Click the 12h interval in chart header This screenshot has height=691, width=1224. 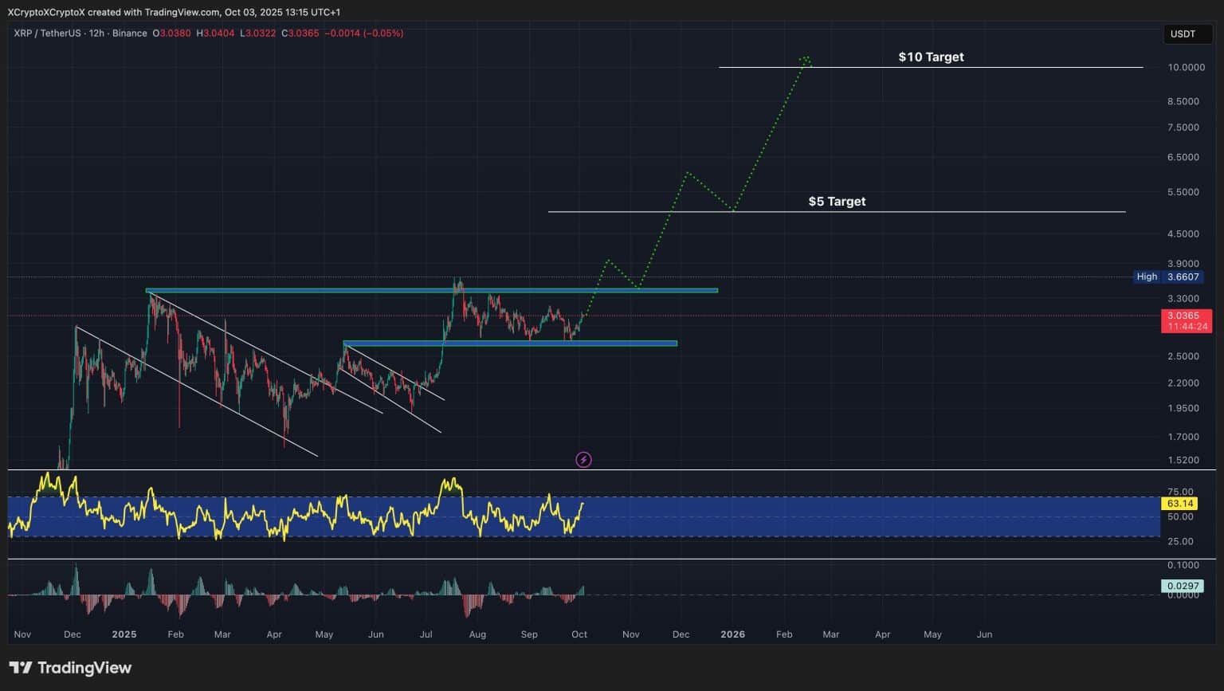[97, 33]
